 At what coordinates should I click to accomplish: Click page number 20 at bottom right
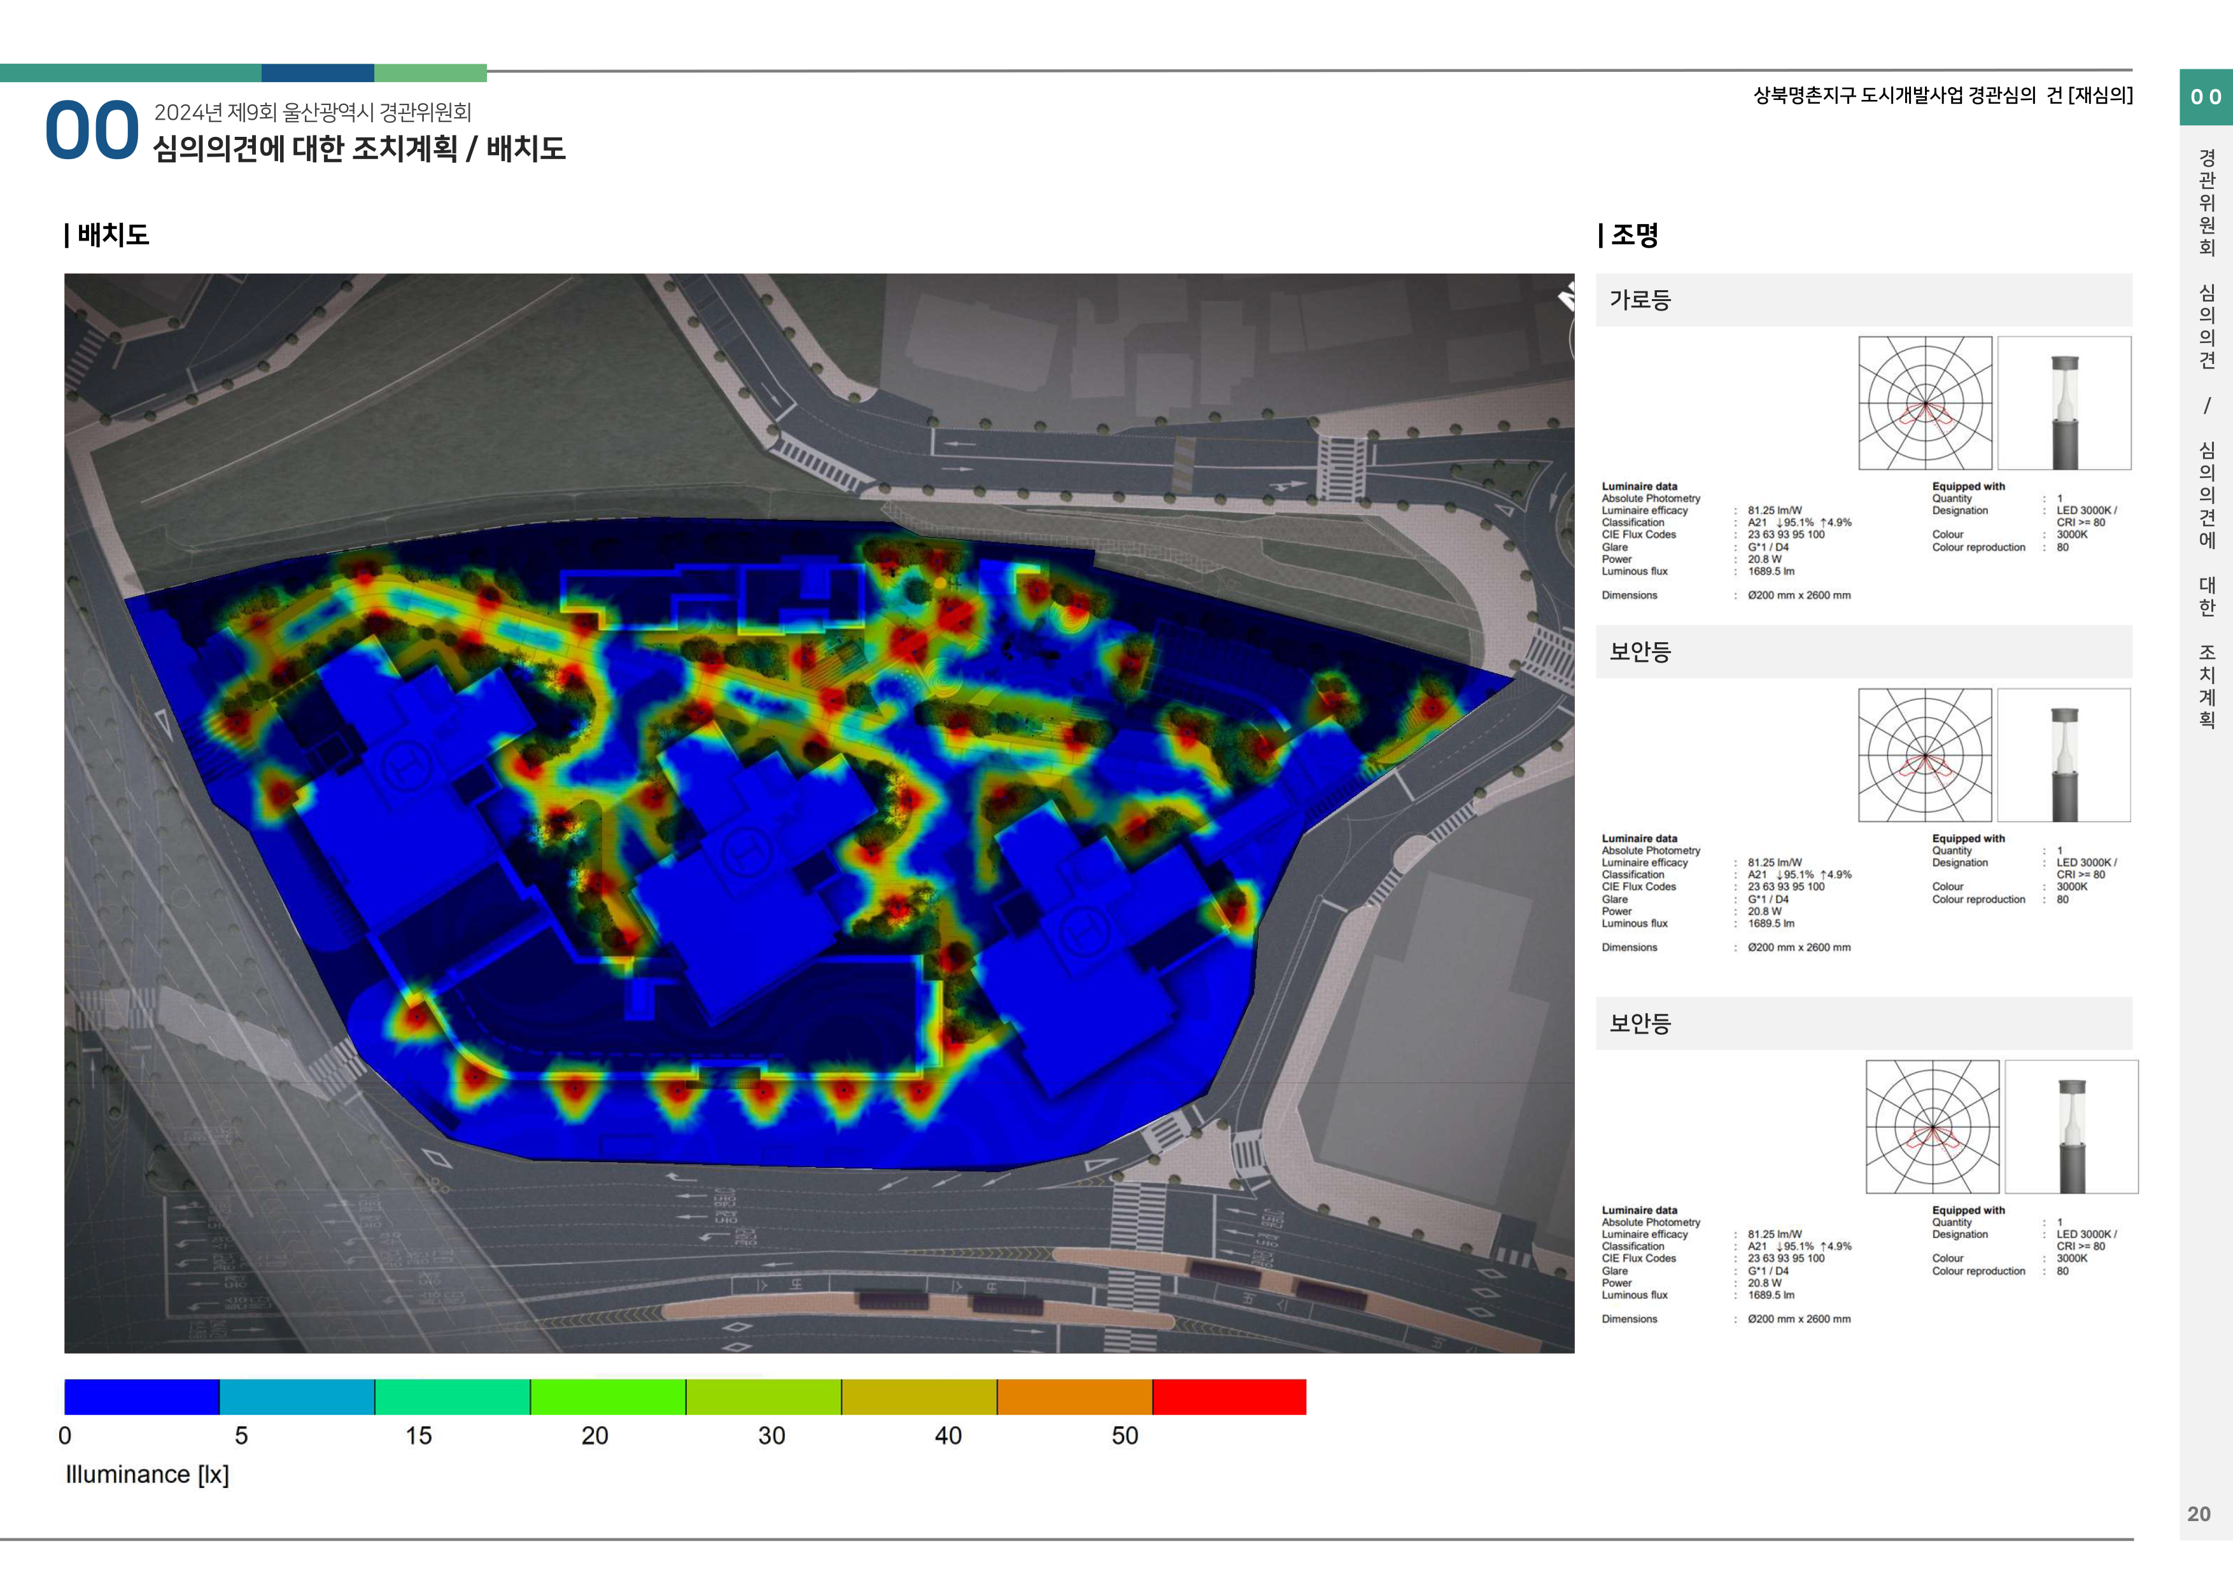pyautogui.click(x=2198, y=1514)
